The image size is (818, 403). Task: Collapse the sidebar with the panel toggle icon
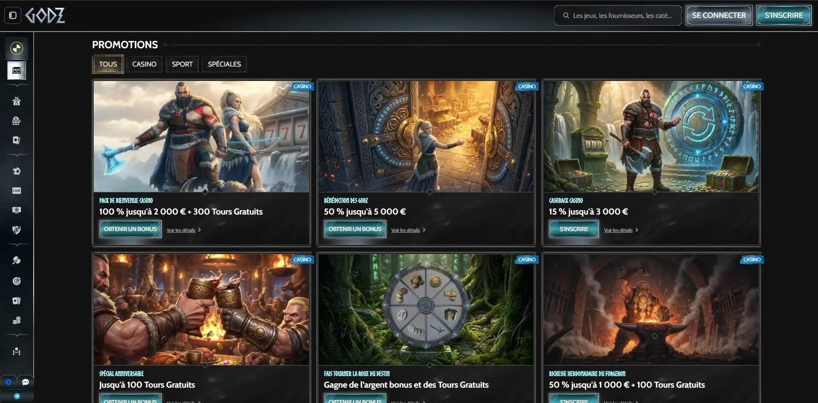click(13, 15)
